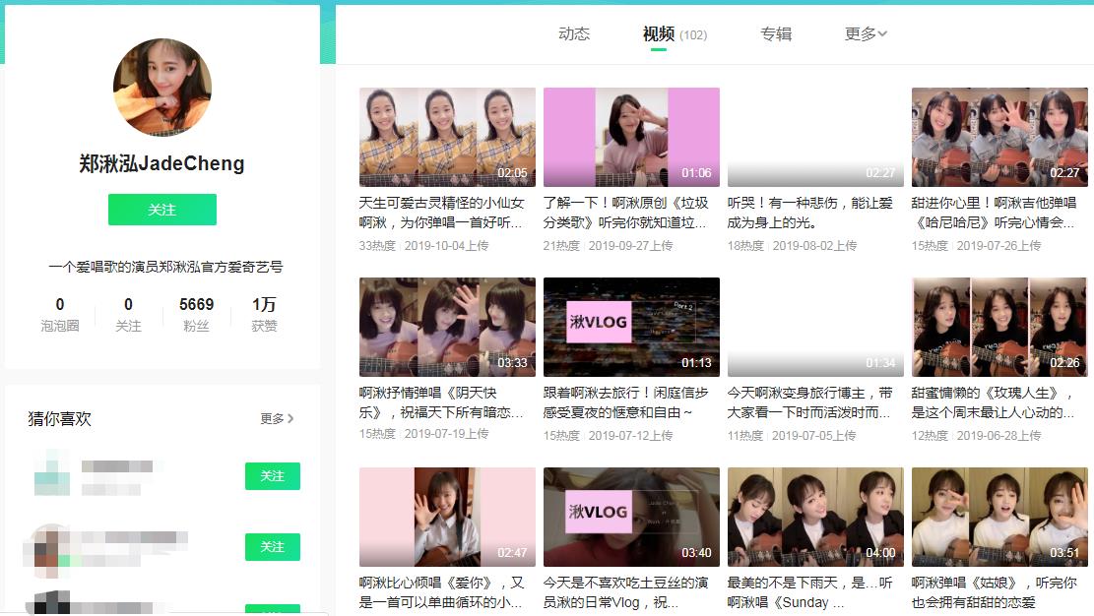Viewport: 1094px width, 616px height.
Task: Switch to the 动态 tab
Action: [574, 33]
